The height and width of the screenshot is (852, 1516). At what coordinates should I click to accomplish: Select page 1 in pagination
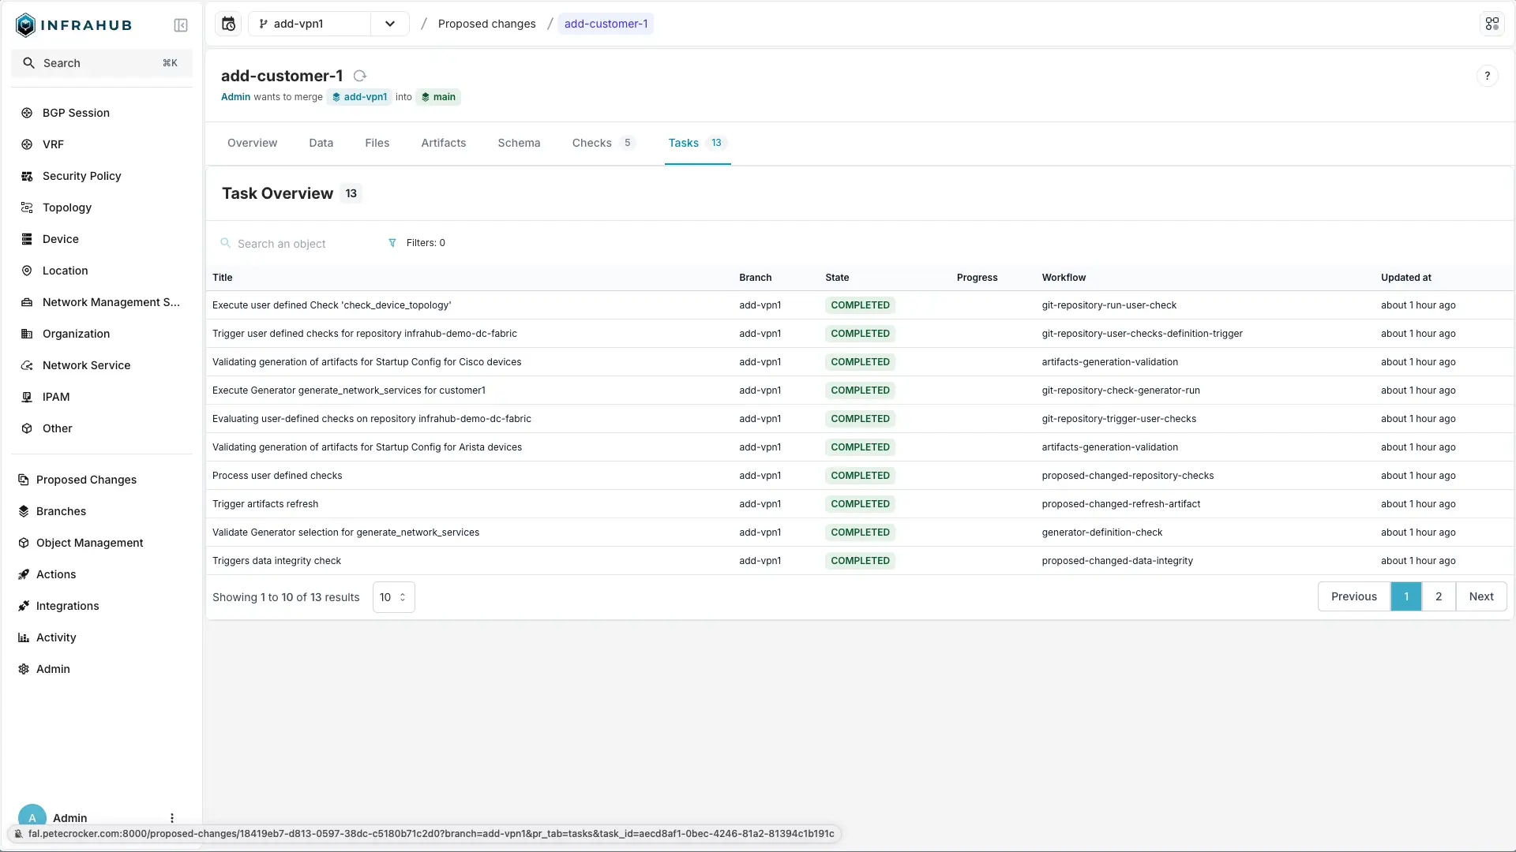(x=1406, y=596)
